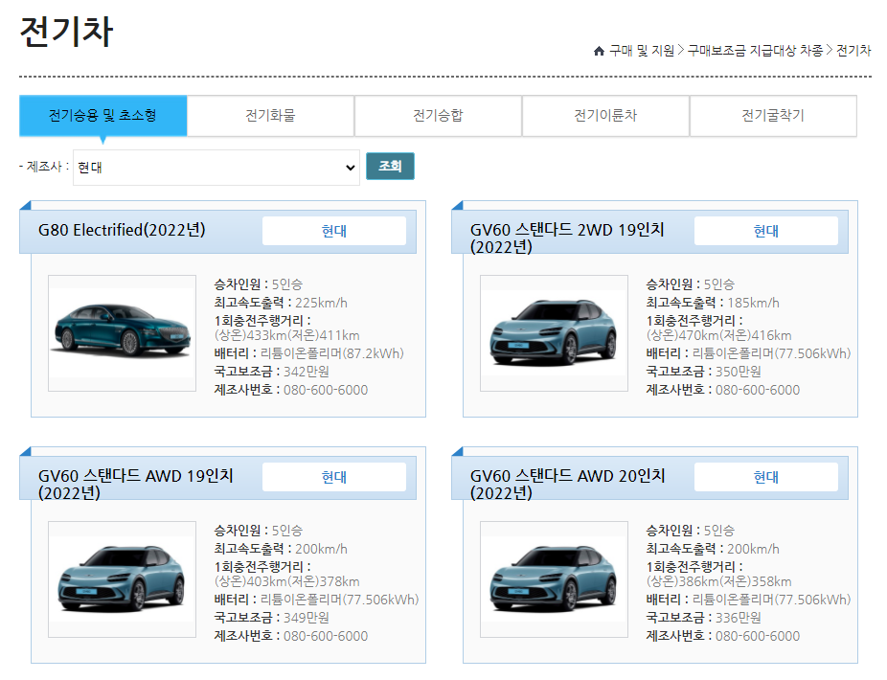
Task: Click the G80 Electrified(2022년) title
Action: point(122,230)
